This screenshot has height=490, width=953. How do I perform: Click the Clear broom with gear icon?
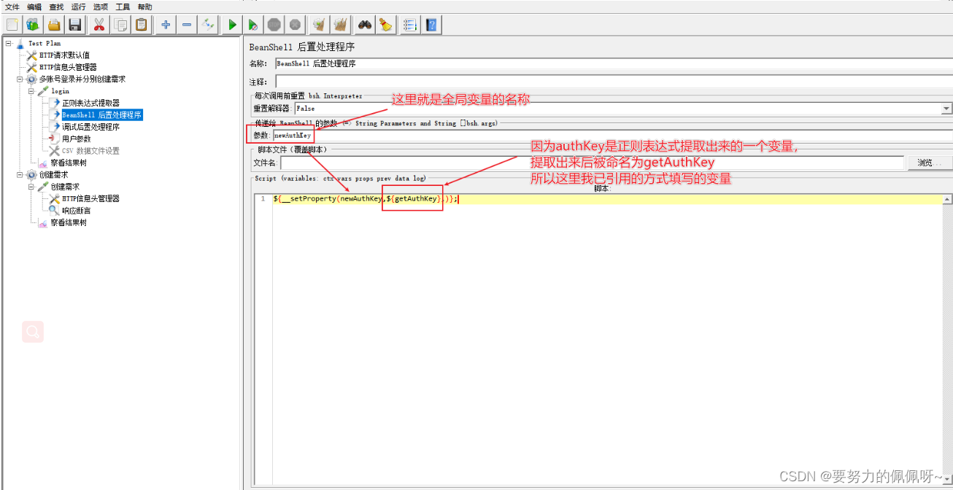319,25
